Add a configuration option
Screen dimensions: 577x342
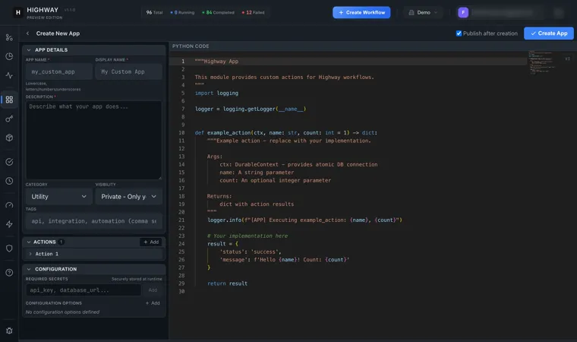pos(153,303)
